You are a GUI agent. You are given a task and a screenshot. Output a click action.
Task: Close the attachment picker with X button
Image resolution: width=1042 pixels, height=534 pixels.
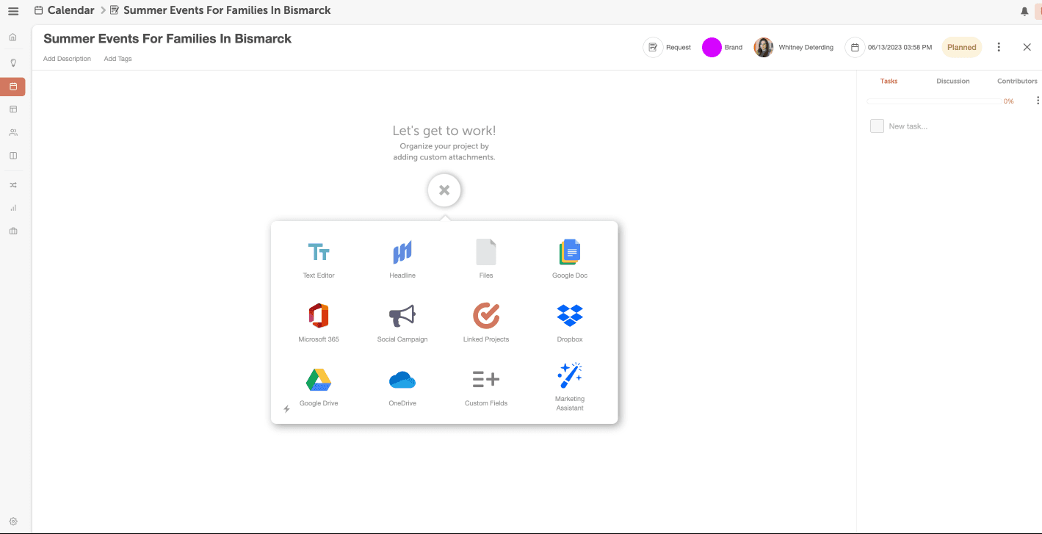[x=444, y=191]
